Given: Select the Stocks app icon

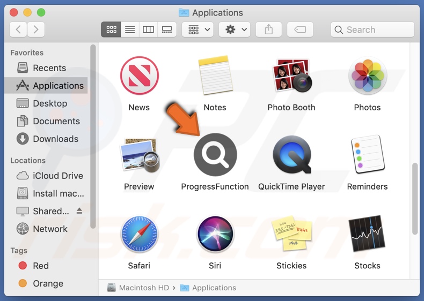Looking at the screenshot, I should click(367, 234).
